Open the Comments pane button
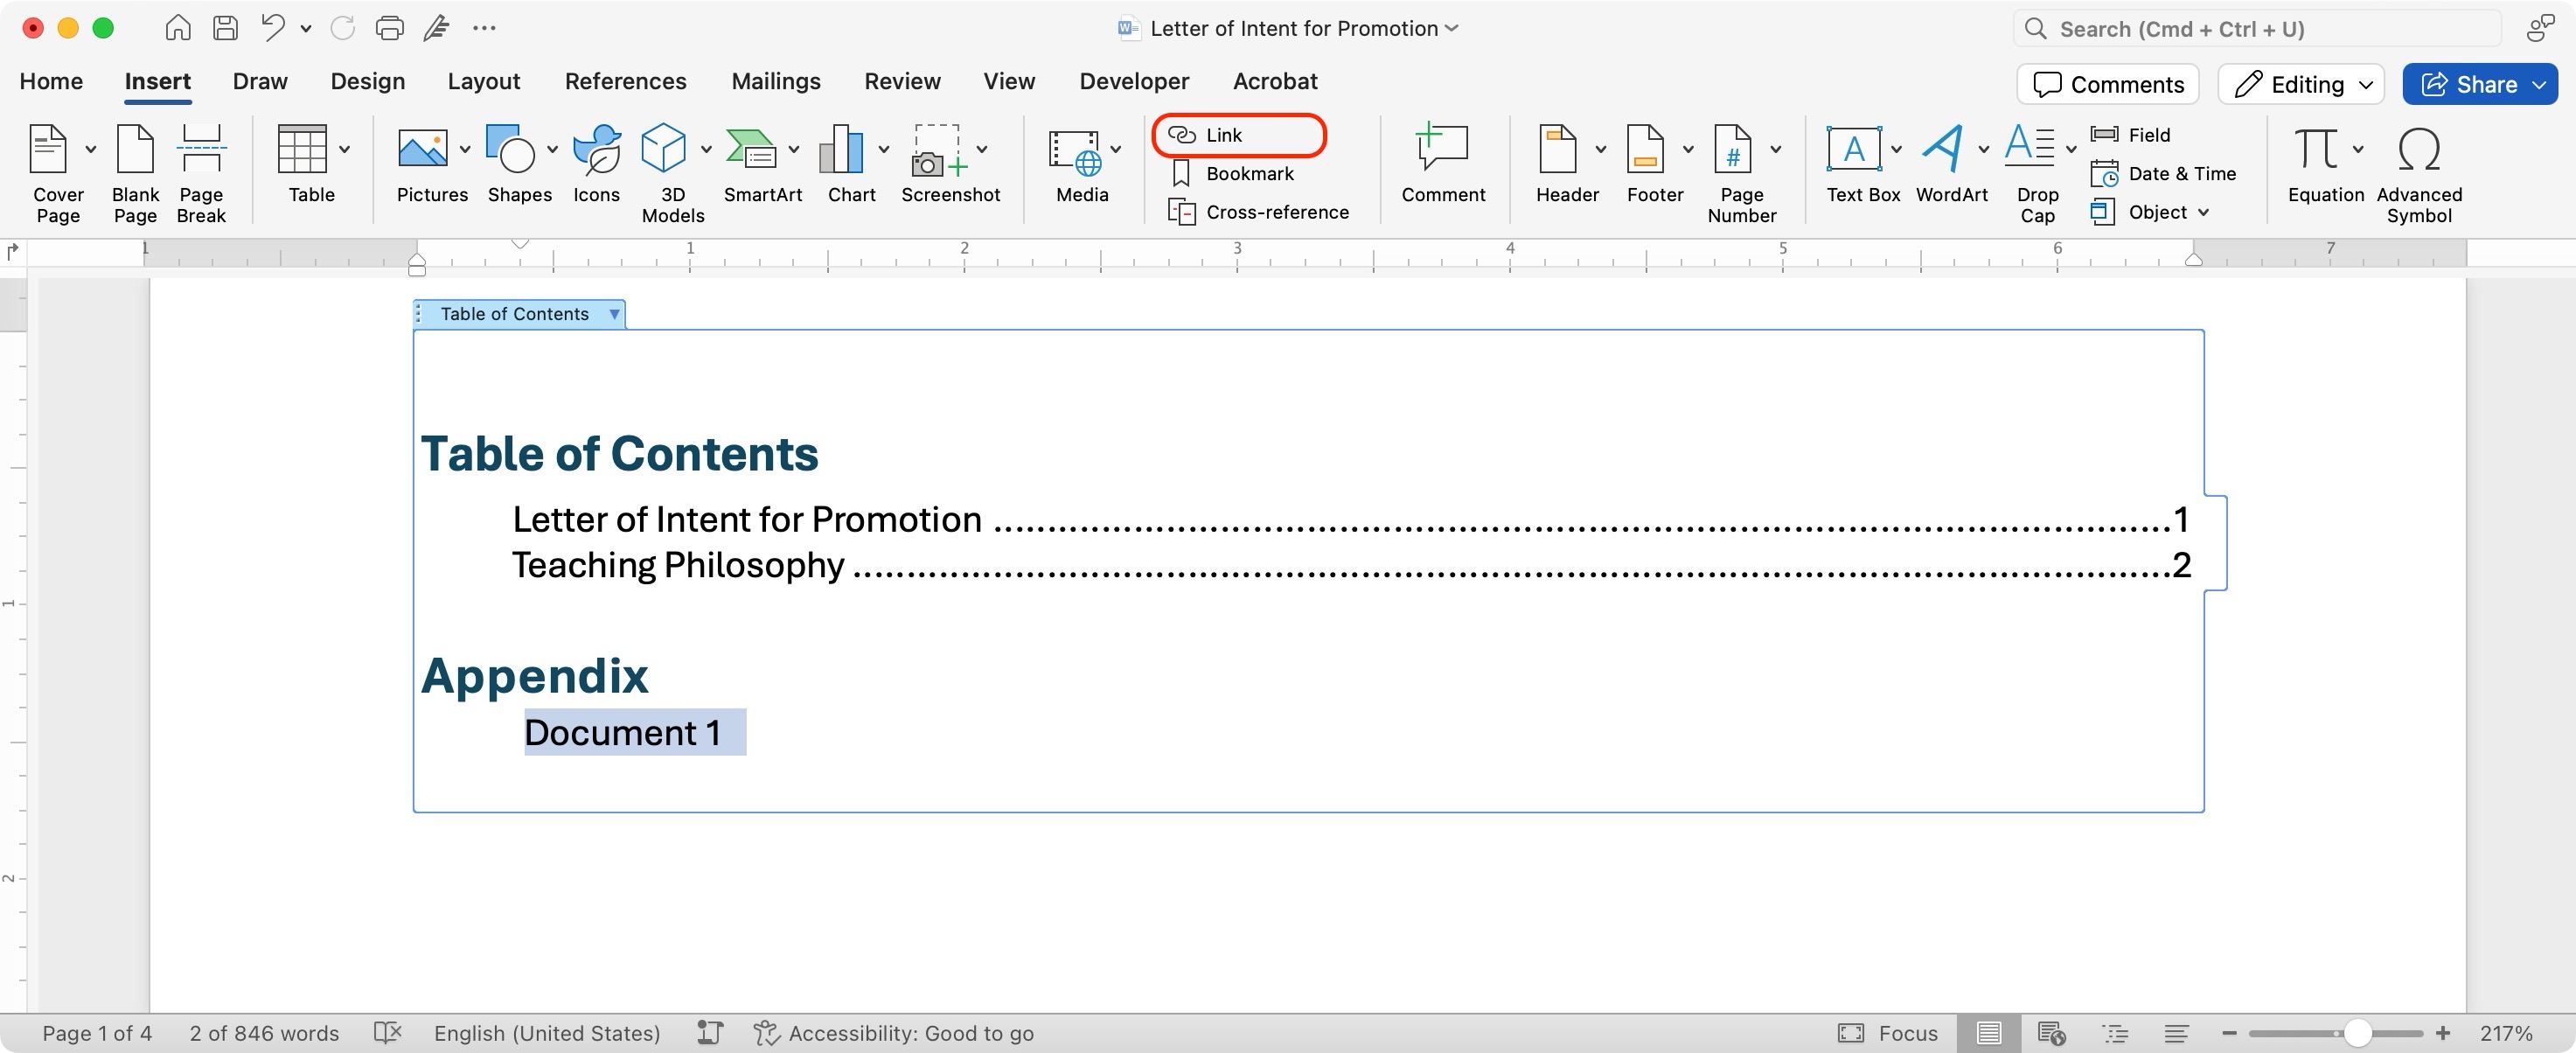Screen dimensions: 2576x1053 point(2108,84)
